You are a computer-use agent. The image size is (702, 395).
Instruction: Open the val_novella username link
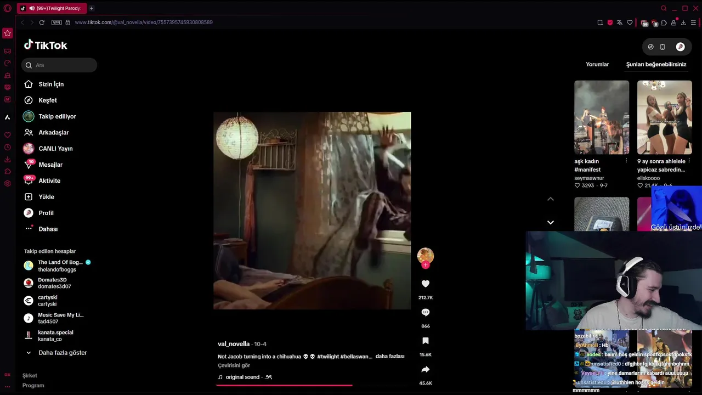[234, 344]
